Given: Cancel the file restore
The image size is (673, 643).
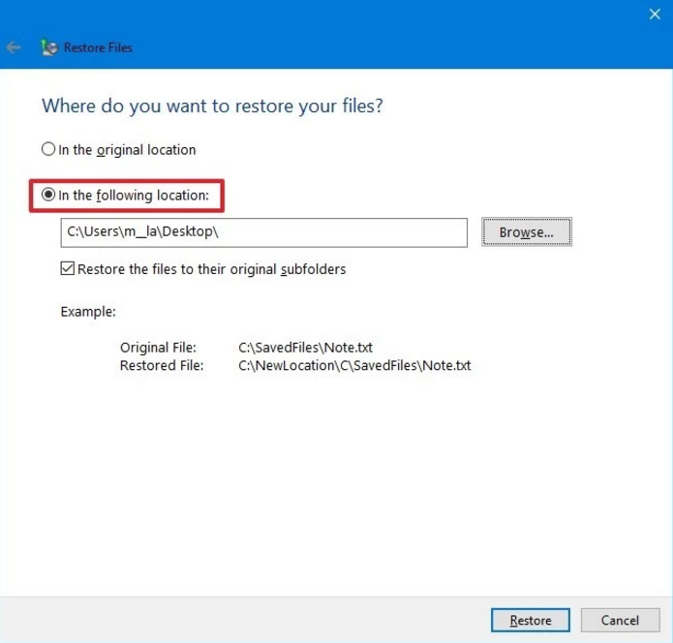Looking at the screenshot, I should tap(620, 620).
